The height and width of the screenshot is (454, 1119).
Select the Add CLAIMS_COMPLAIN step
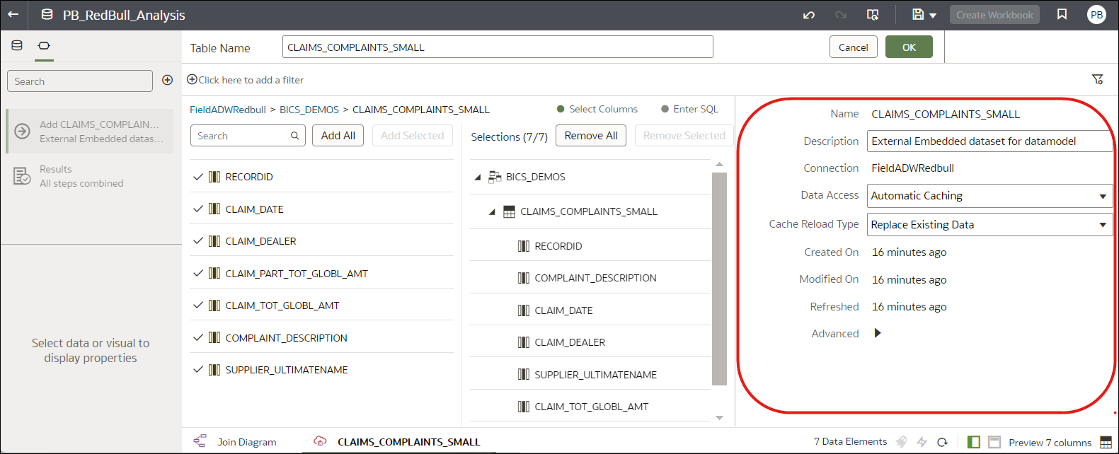pyautogui.click(x=90, y=132)
